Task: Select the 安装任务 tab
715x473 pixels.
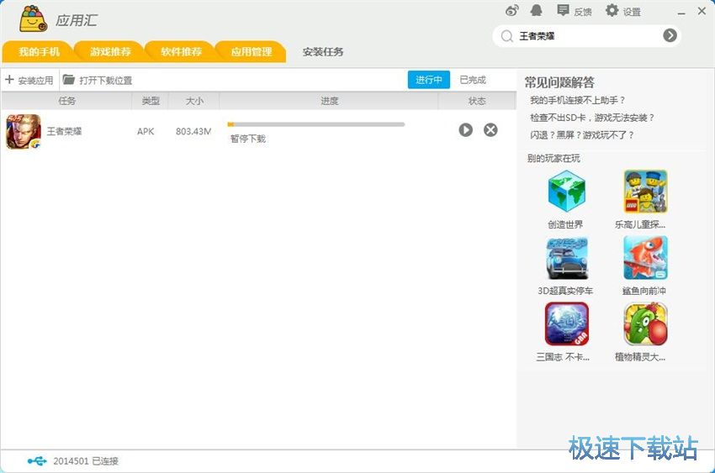Action: pos(323,52)
